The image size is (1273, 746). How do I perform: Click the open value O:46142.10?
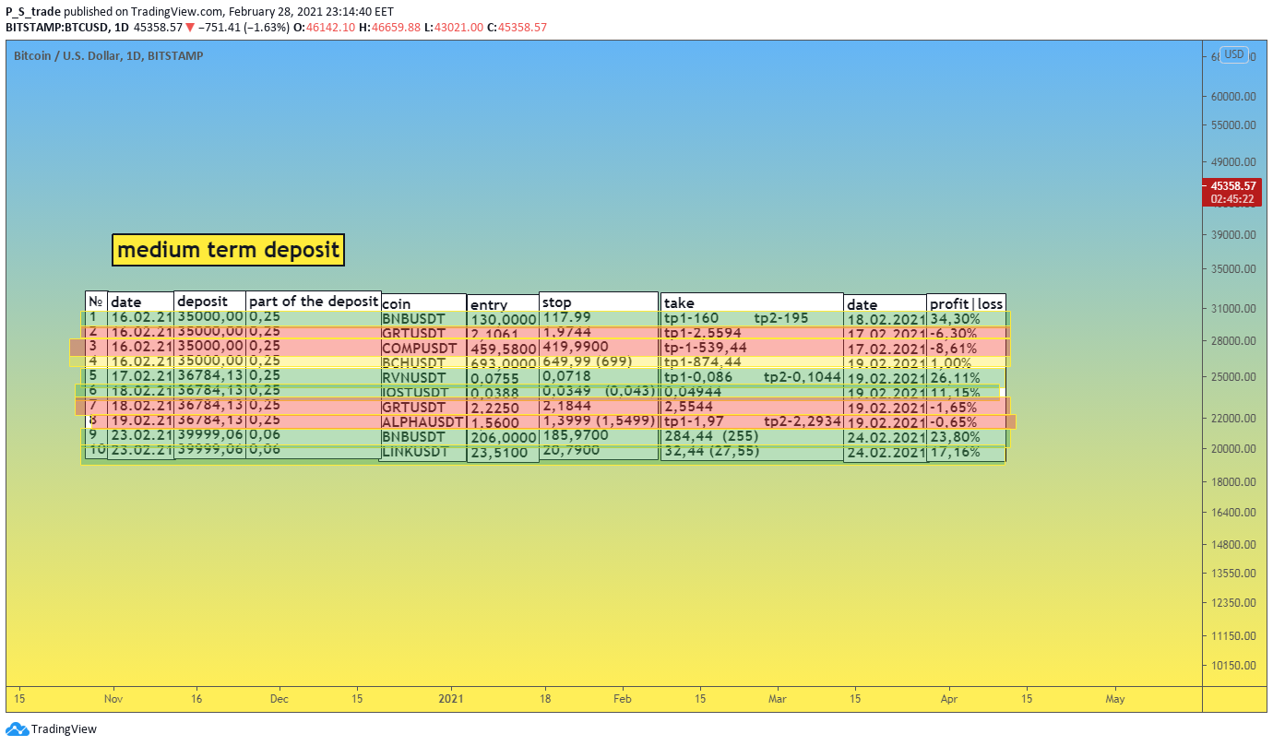coord(324,28)
